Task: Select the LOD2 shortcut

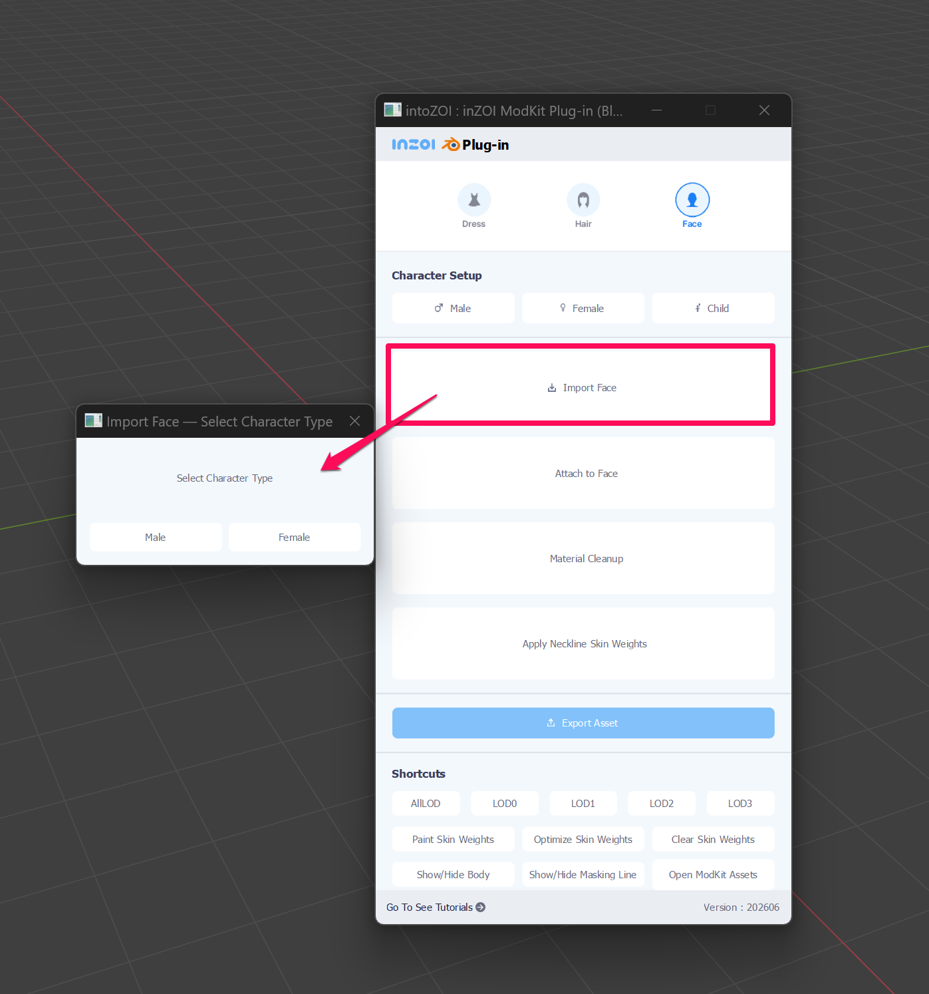Action: coord(662,803)
